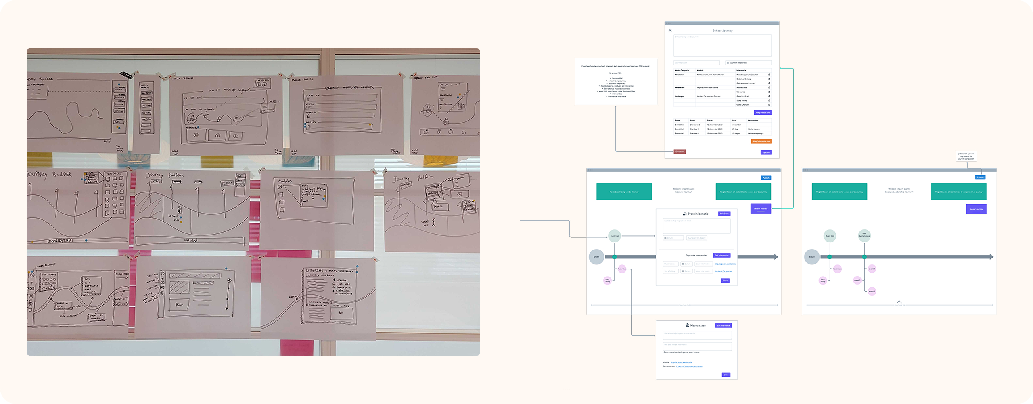This screenshot has width=1033, height=404.
Task: Click trash icon beside Game Changer
Action: [x=769, y=105]
